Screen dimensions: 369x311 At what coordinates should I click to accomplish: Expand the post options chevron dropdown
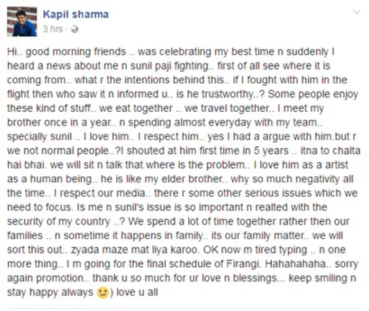(357, 12)
